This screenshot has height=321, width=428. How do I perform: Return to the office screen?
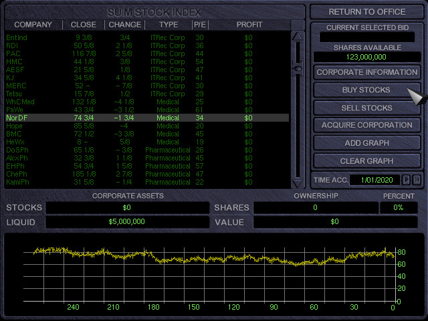(367, 11)
